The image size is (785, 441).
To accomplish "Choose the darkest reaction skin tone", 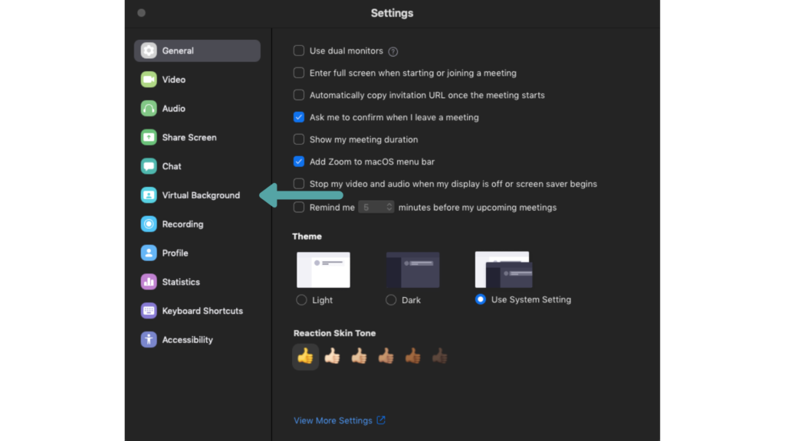I will coord(439,356).
